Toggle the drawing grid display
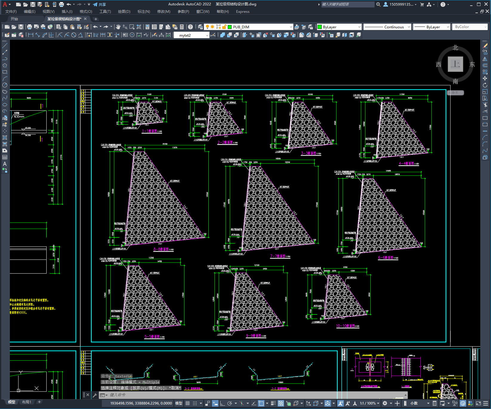The height and width of the screenshot is (409, 491). (188, 403)
